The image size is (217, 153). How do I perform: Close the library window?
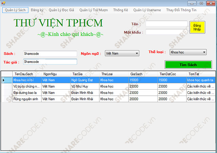(x=211, y=3)
